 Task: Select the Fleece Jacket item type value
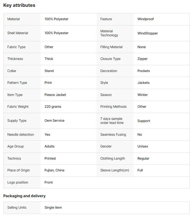tap(55, 95)
